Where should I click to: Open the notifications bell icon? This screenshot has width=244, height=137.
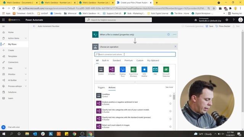pyautogui.click(x=196, y=20)
